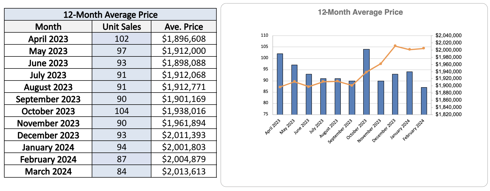Click the November 2023 bar in chart
The width and height of the screenshot is (490, 191).
pyautogui.click(x=381, y=98)
